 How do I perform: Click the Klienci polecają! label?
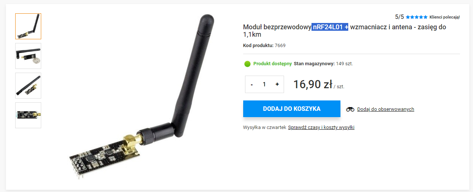[445, 17]
